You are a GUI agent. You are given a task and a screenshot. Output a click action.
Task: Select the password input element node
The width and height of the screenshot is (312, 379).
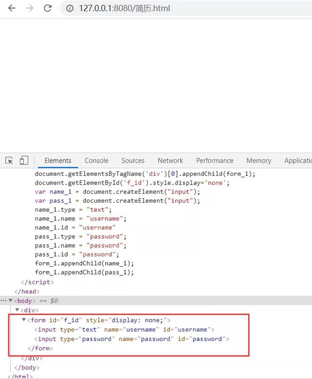(x=132, y=339)
